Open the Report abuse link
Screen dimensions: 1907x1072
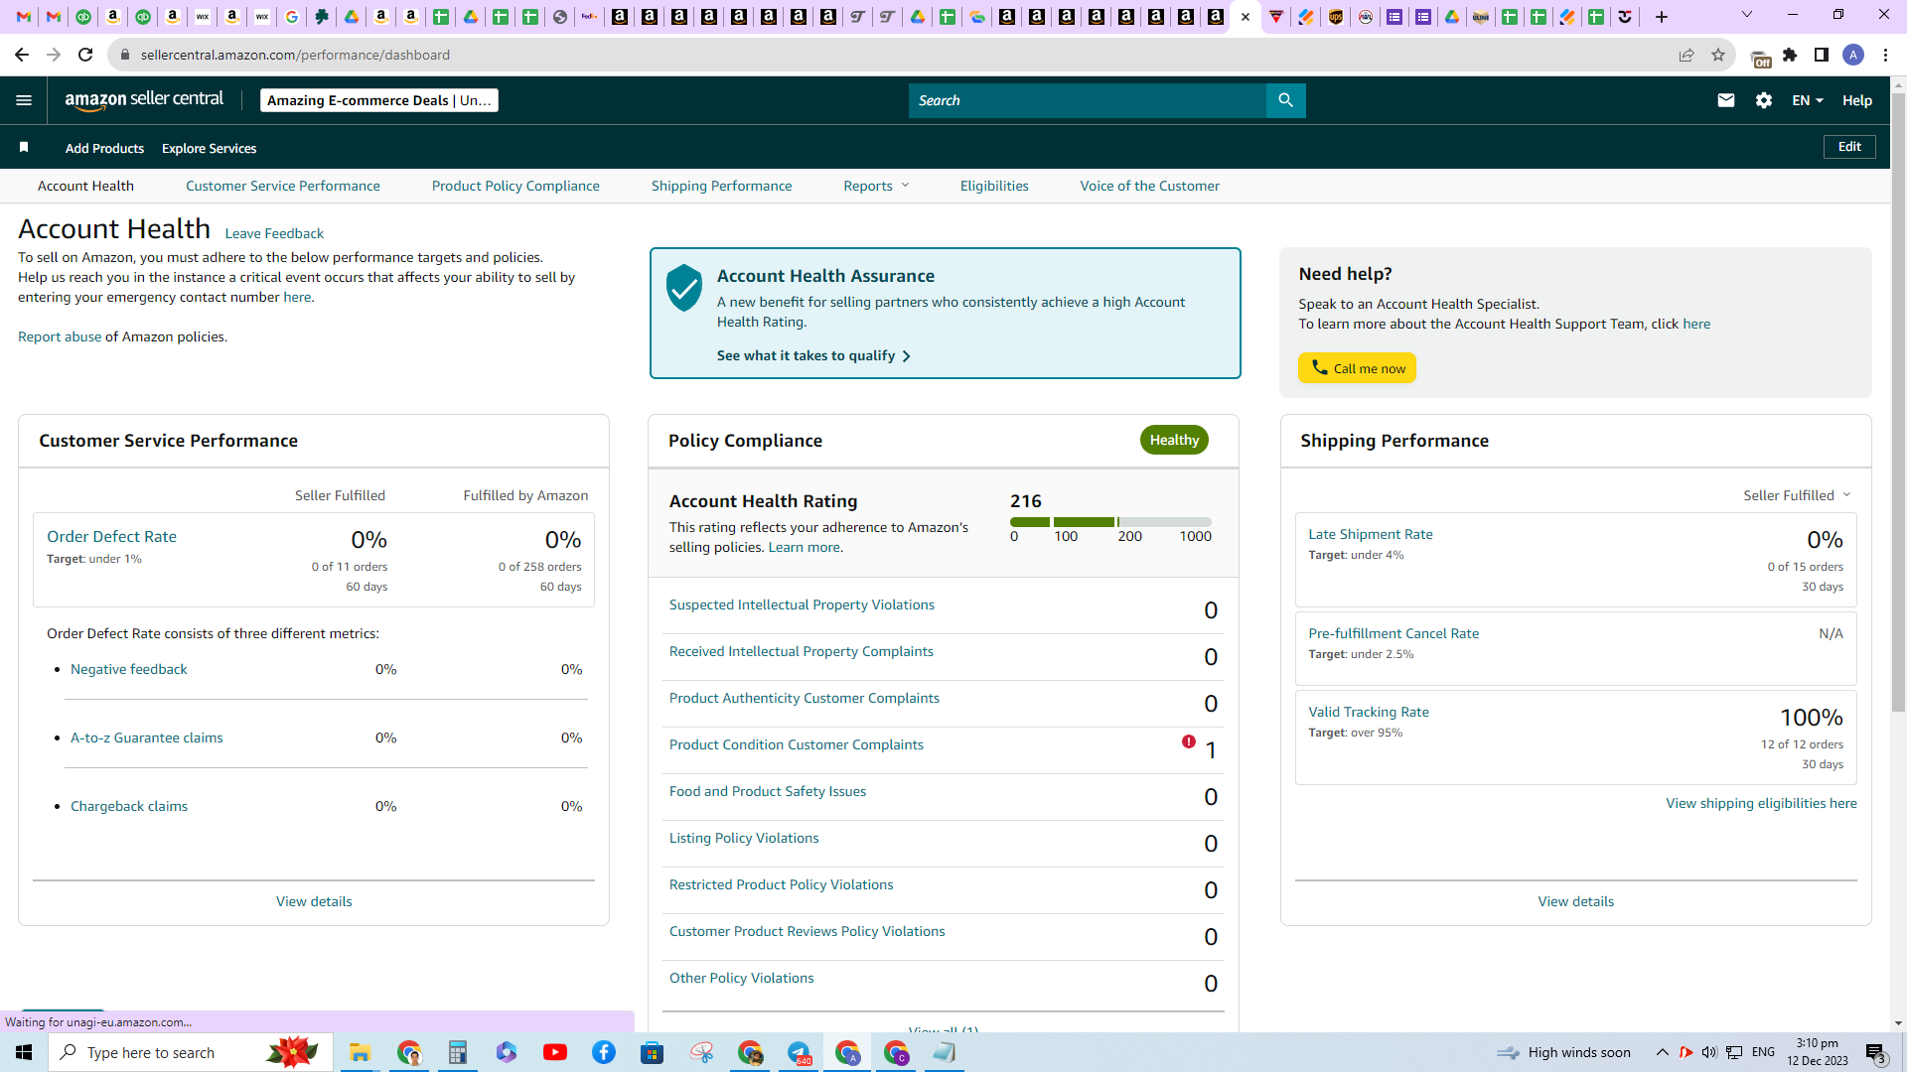point(60,336)
